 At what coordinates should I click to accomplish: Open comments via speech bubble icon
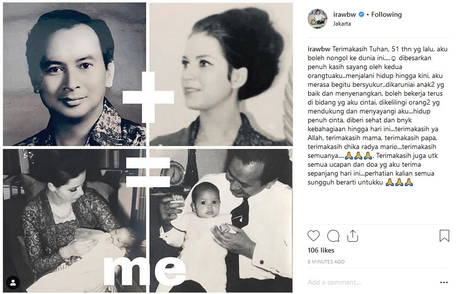click(x=333, y=236)
